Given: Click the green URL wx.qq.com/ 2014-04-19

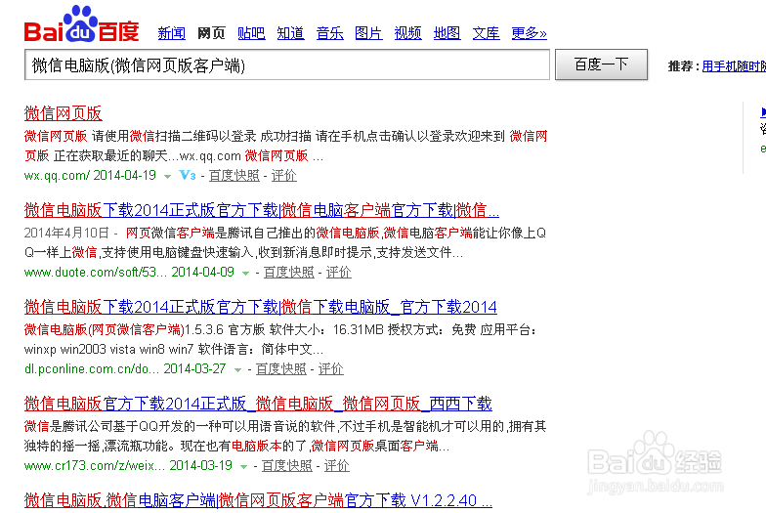Looking at the screenshot, I should pyautogui.click(x=90, y=176).
